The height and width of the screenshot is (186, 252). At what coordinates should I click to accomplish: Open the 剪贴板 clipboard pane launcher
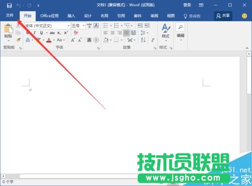tap(20, 48)
